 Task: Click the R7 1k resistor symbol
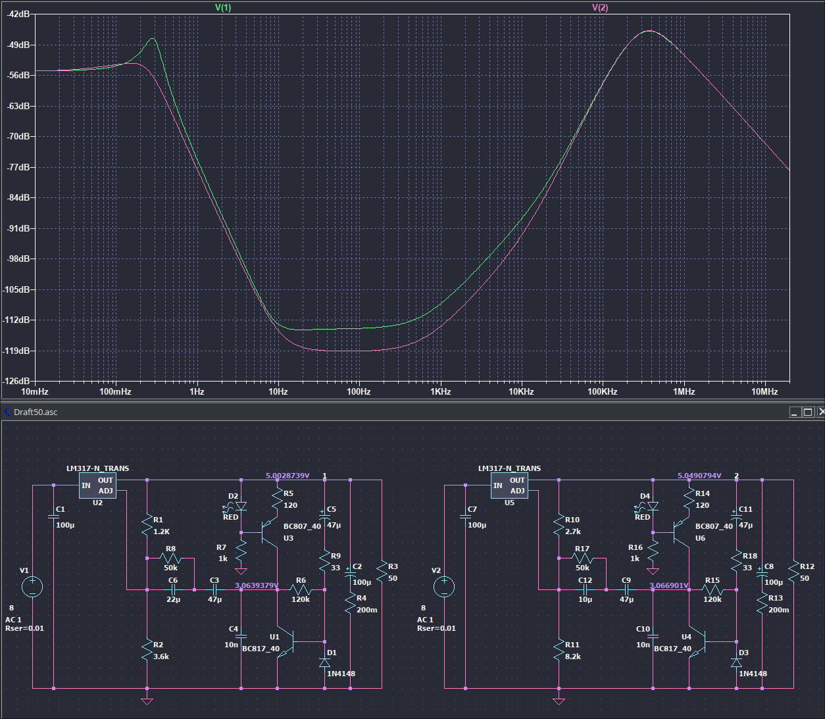click(x=241, y=552)
